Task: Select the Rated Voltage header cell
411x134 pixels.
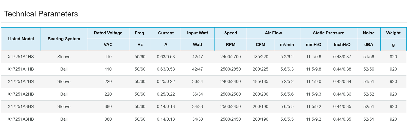Action: [x=108, y=33]
